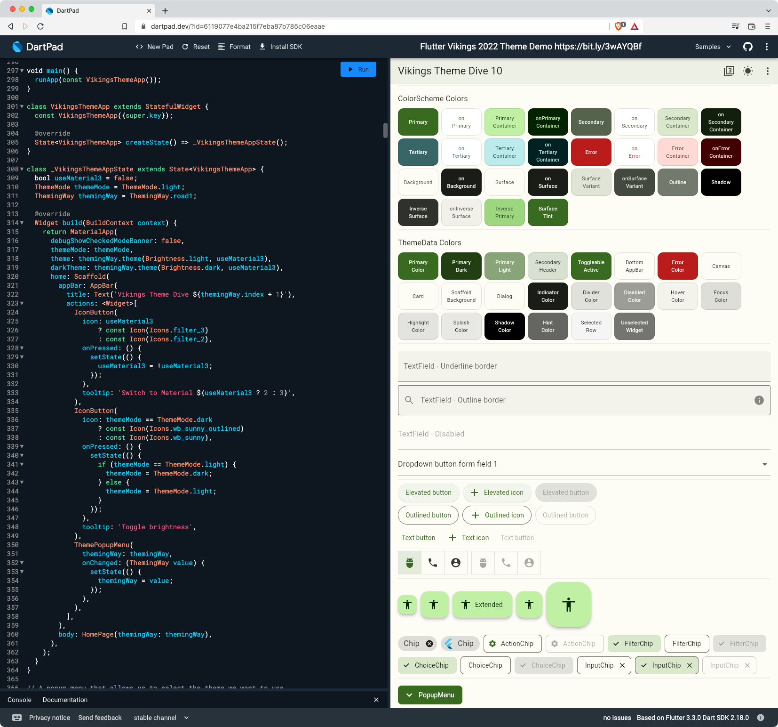This screenshot has width=778, height=727.
Task: Toggle the enabled phone toggle button
Action: [x=433, y=563]
